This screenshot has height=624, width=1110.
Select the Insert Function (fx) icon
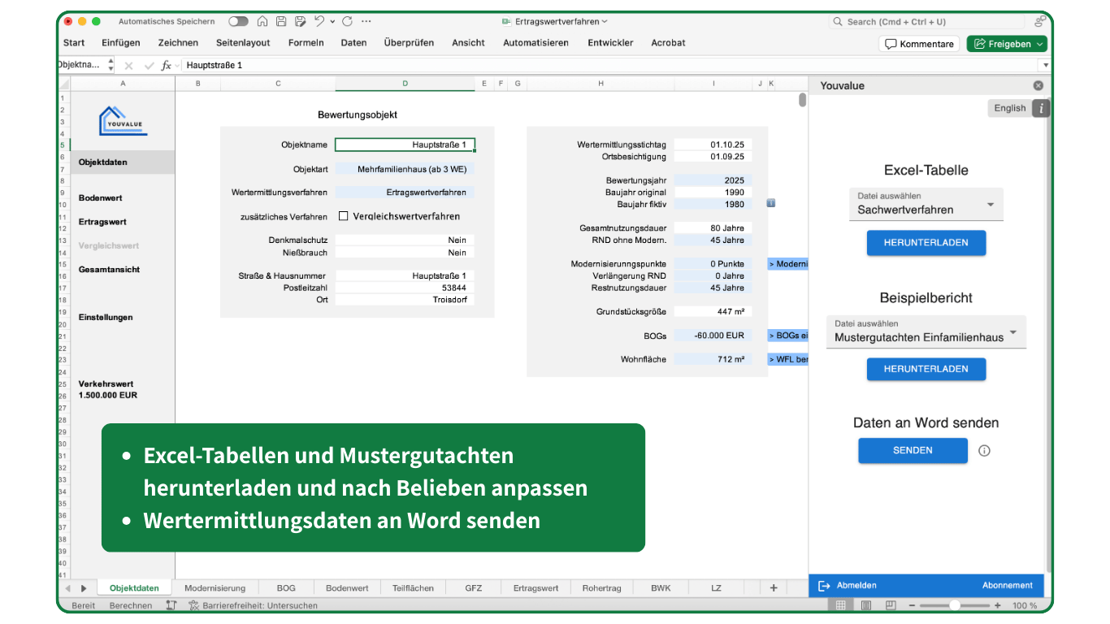coord(166,65)
